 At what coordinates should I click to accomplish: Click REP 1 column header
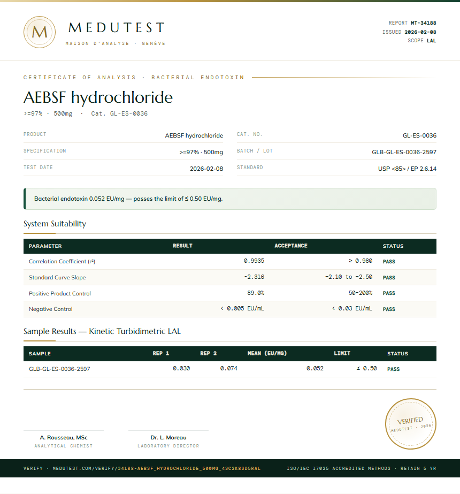click(x=161, y=353)
